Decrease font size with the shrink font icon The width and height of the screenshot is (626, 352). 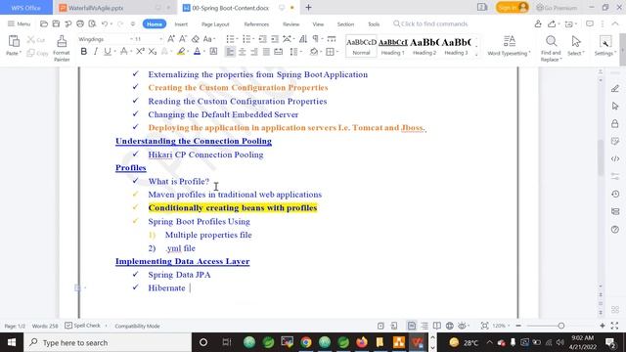[x=183, y=39]
